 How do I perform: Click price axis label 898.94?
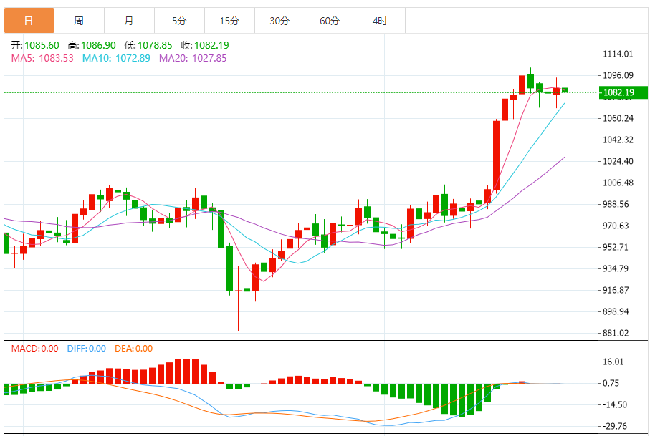coord(616,311)
